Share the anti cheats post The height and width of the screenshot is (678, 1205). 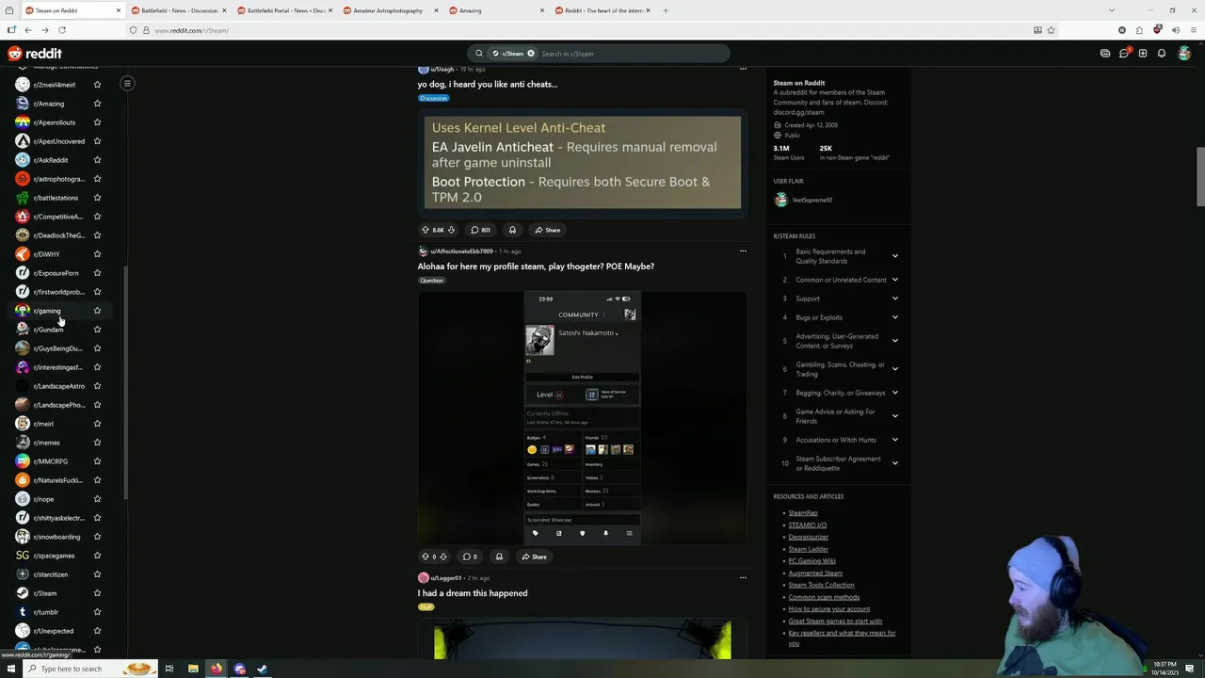click(548, 230)
